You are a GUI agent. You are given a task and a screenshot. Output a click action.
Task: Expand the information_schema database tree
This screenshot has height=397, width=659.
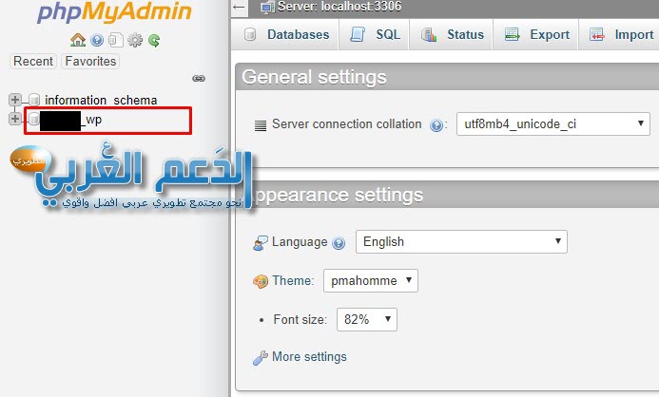point(15,100)
